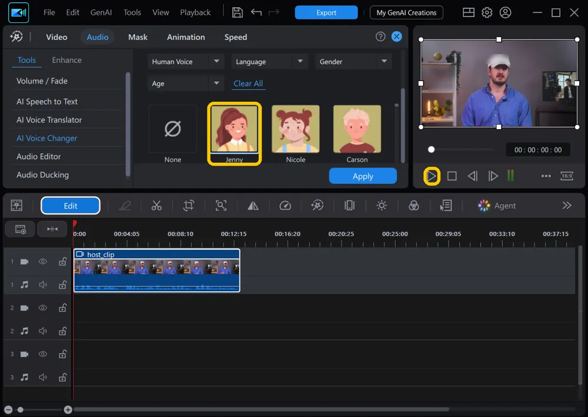Expand more timeline tools double chevron
This screenshot has height=417, width=588.
click(567, 206)
